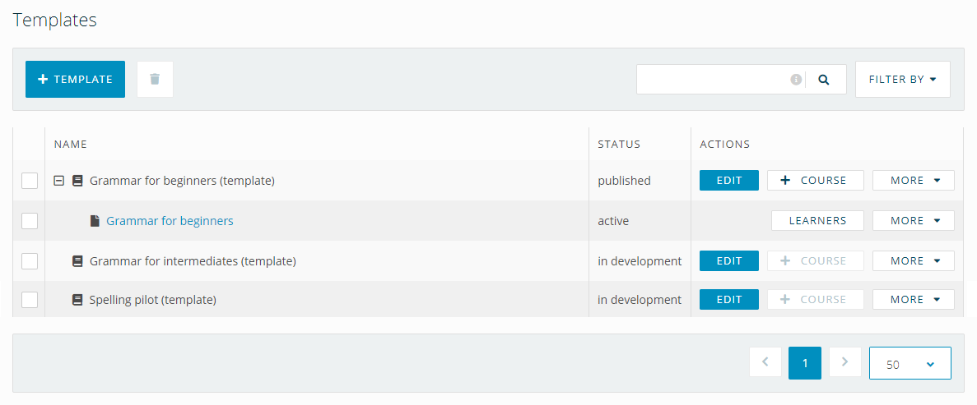The height and width of the screenshot is (405, 977).
Task: Open More menu for Spelling pilot template
Action: pyautogui.click(x=913, y=300)
